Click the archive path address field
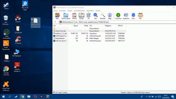The height and width of the screenshot is (99, 176). pos(117,22)
